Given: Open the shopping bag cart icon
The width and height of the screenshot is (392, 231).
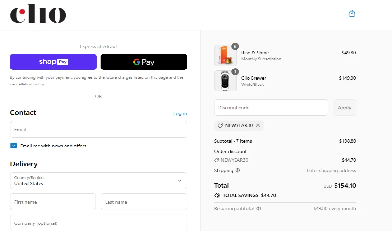Looking at the screenshot, I should coord(352,13).
